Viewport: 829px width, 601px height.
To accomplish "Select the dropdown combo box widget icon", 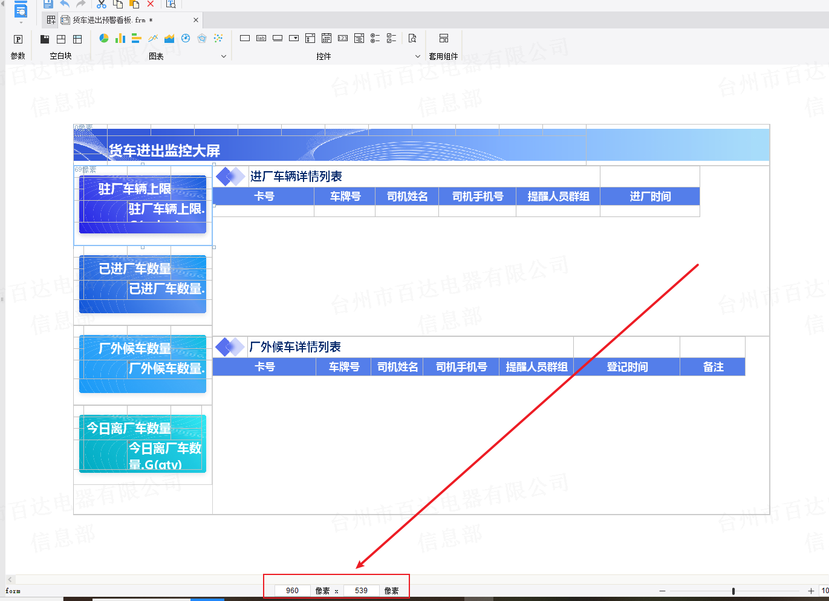I will [294, 38].
